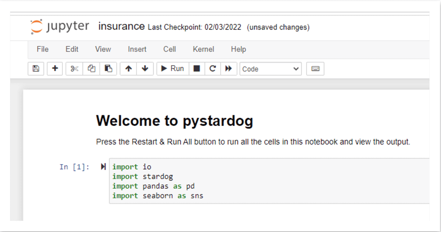Screen dimensions: 441x232
Task: Copy the selected cell
Action: [91, 68]
